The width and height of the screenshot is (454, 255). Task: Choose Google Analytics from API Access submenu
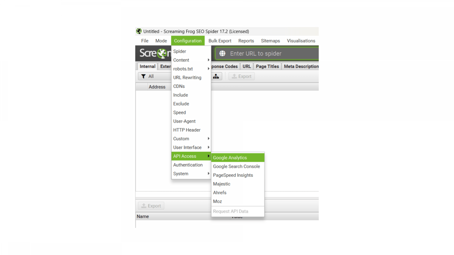(x=238, y=158)
